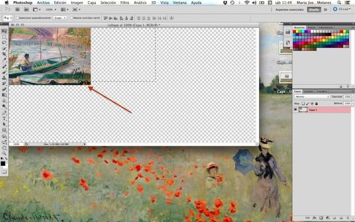The image size is (355, 222).
Task: Select the Spot Healing Brush tool
Action: click(4, 66)
